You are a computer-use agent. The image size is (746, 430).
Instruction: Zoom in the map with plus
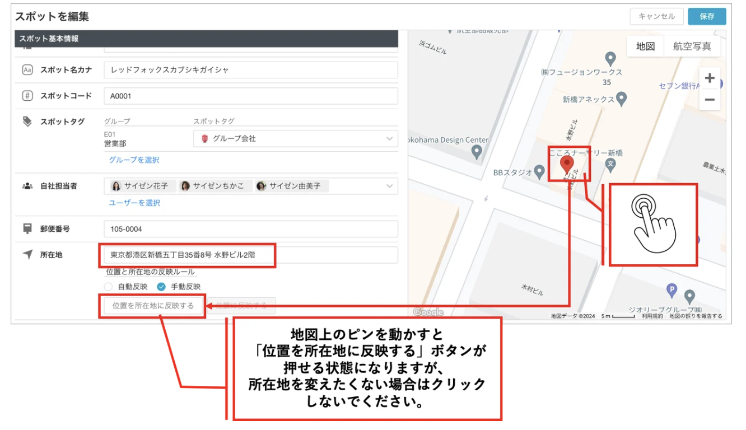pyautogui.click(x=710, y=78)
